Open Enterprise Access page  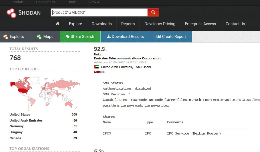point(200,24)
